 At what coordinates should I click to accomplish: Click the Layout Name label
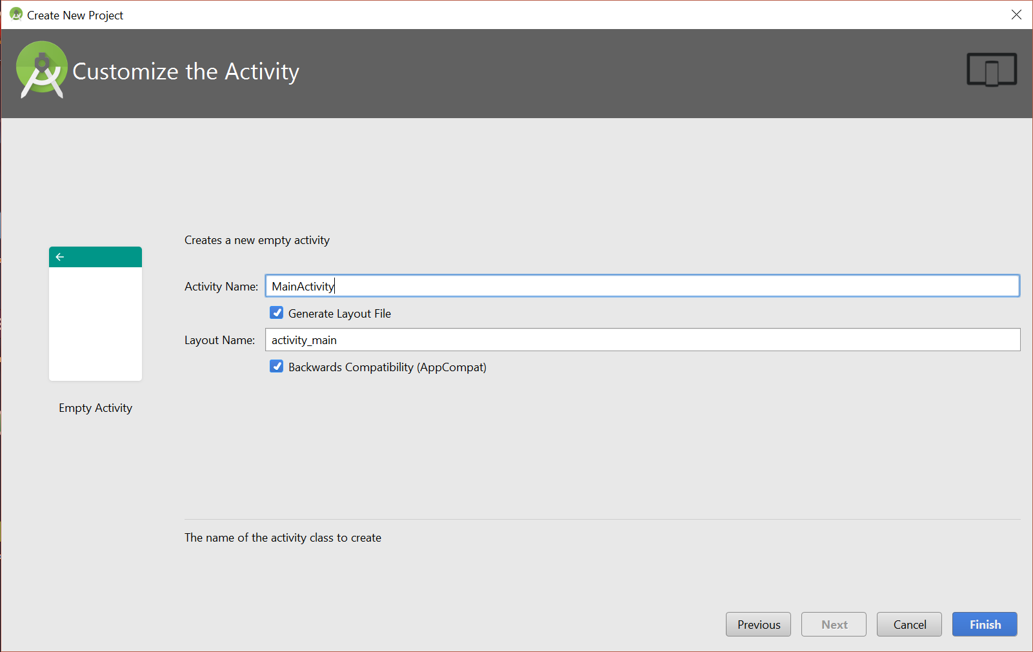[219, 340]
